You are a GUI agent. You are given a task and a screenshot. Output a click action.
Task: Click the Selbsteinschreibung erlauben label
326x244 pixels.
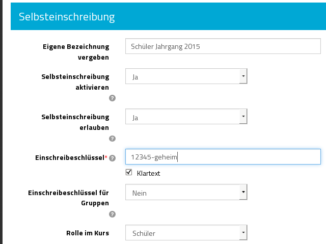[75, 122]
